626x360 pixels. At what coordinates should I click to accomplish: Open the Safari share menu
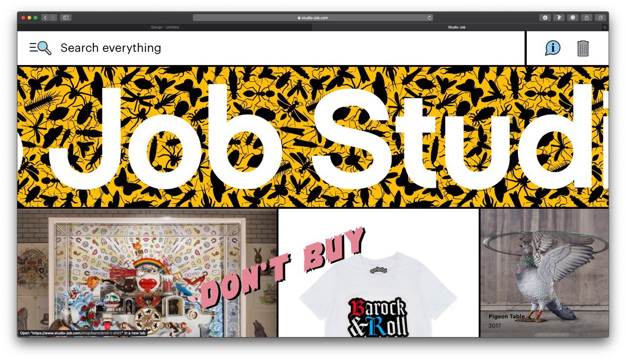pyautogui.click(x=587, y=18)
